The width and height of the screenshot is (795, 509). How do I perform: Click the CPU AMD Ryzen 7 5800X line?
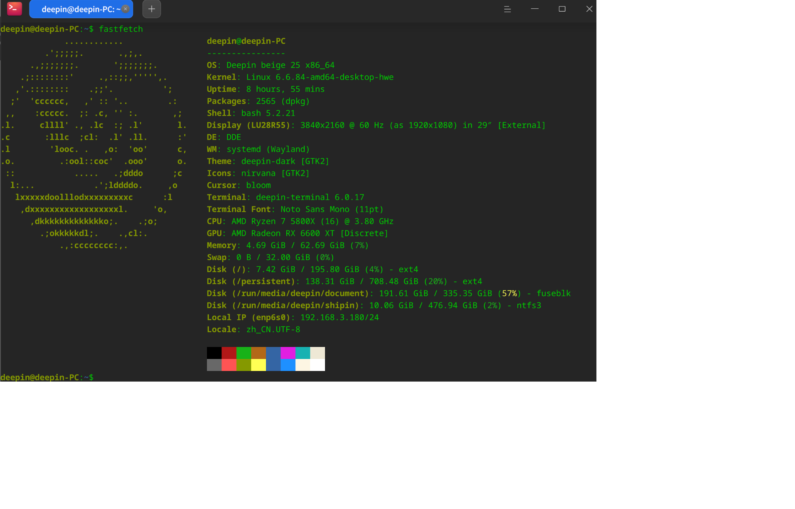(300, 221)
